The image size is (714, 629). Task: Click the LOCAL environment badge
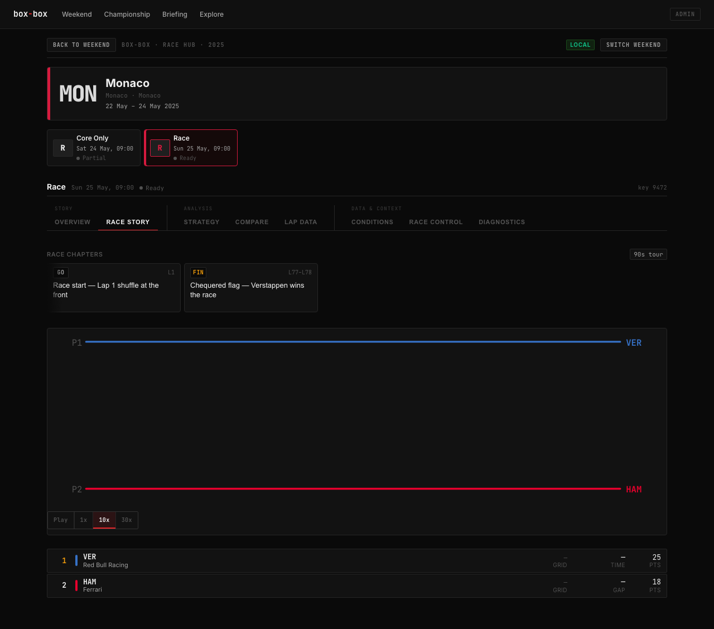click(x=580, y=45)
